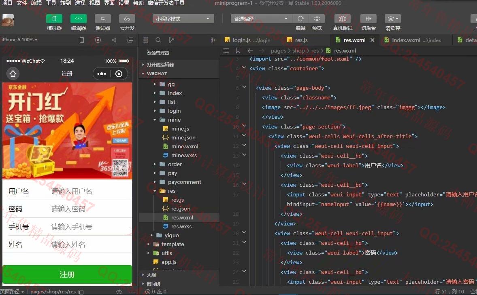
Task: Open the 项目 menu
Action: point(7,3)
